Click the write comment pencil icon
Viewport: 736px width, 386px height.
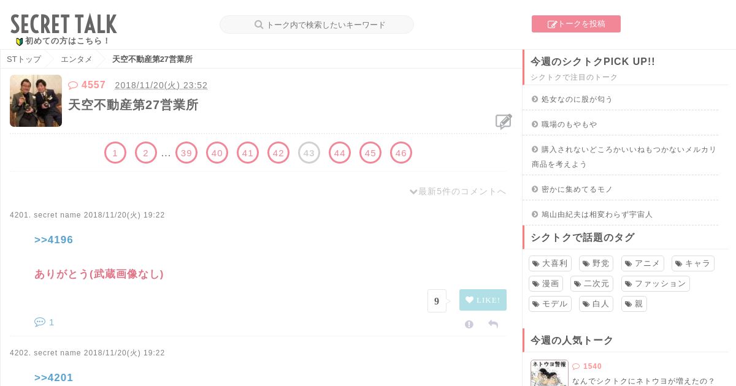click(504, 122)
